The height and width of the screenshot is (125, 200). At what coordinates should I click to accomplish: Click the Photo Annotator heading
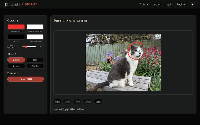[x=70, y=21]
